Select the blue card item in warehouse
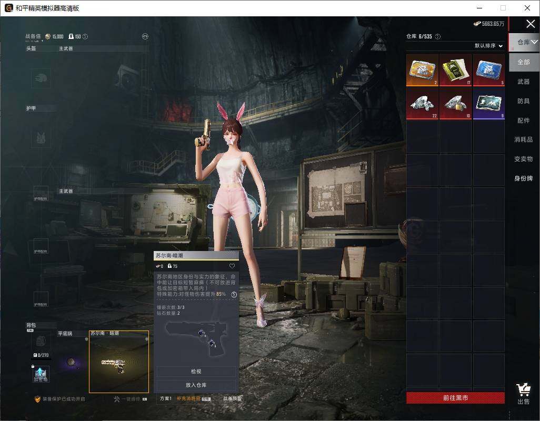 click(x=489, y=70)
